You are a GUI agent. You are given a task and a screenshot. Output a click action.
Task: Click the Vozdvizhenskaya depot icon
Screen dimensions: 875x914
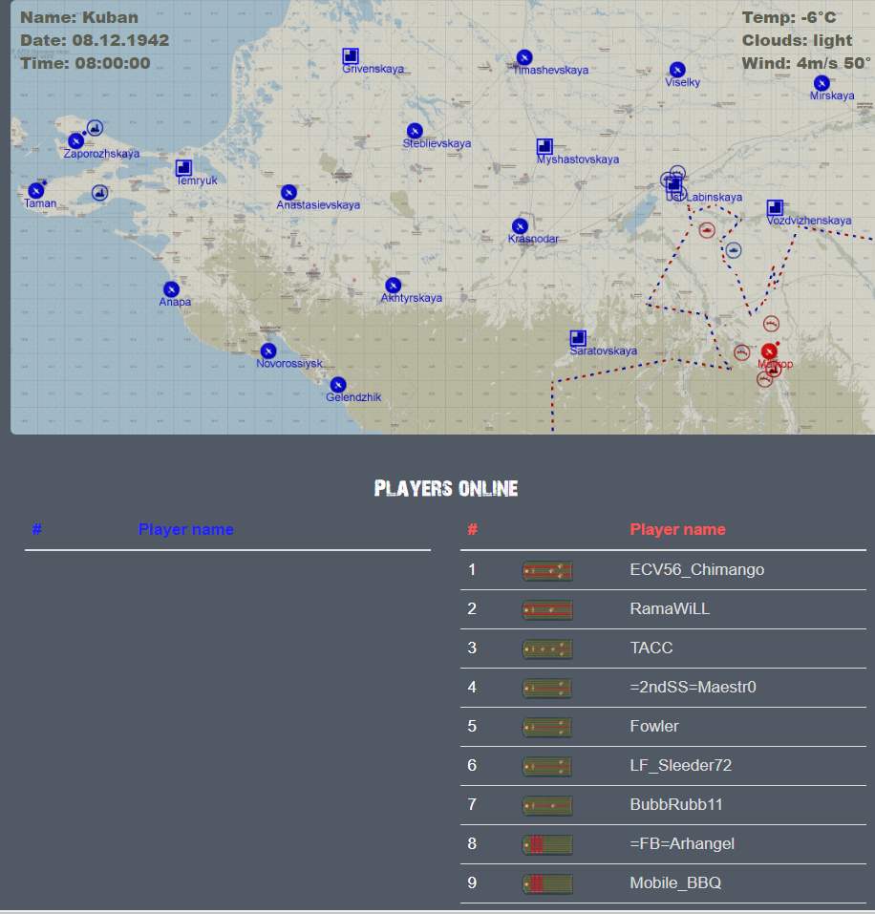tap(775, 207)
